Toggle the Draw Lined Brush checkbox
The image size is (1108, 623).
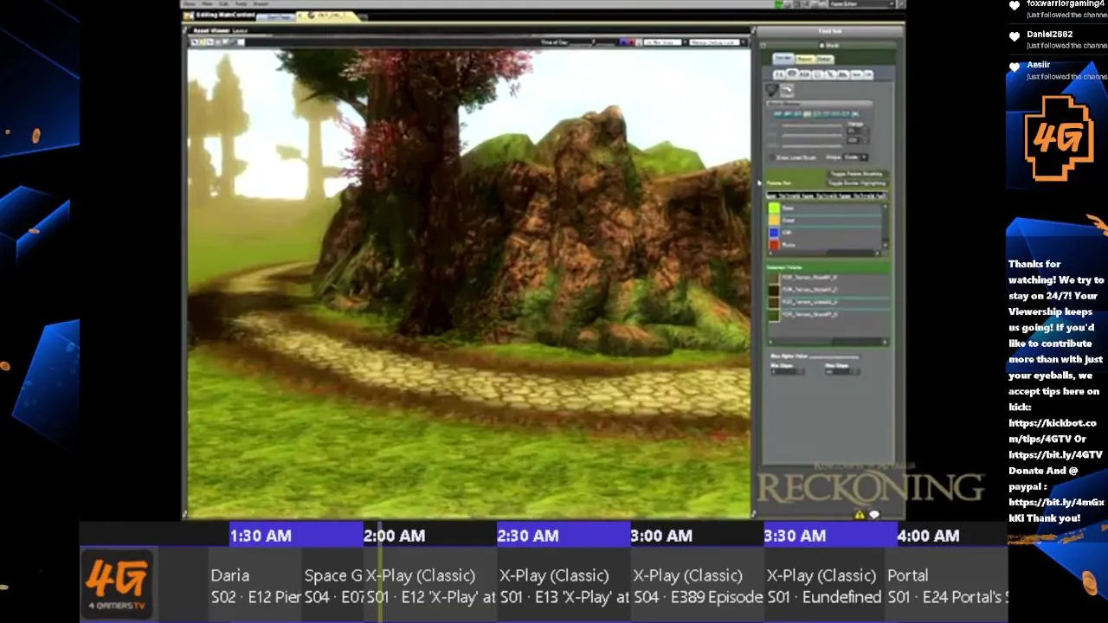tap(772, 157)
